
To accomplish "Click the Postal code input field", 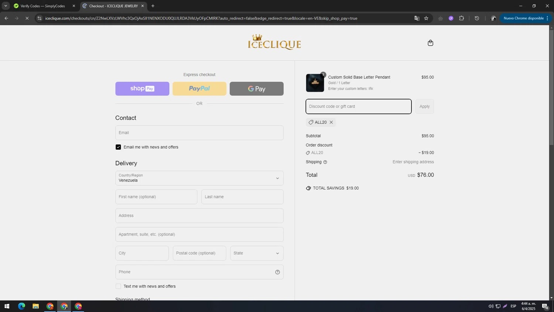I will tap(199, 253).
